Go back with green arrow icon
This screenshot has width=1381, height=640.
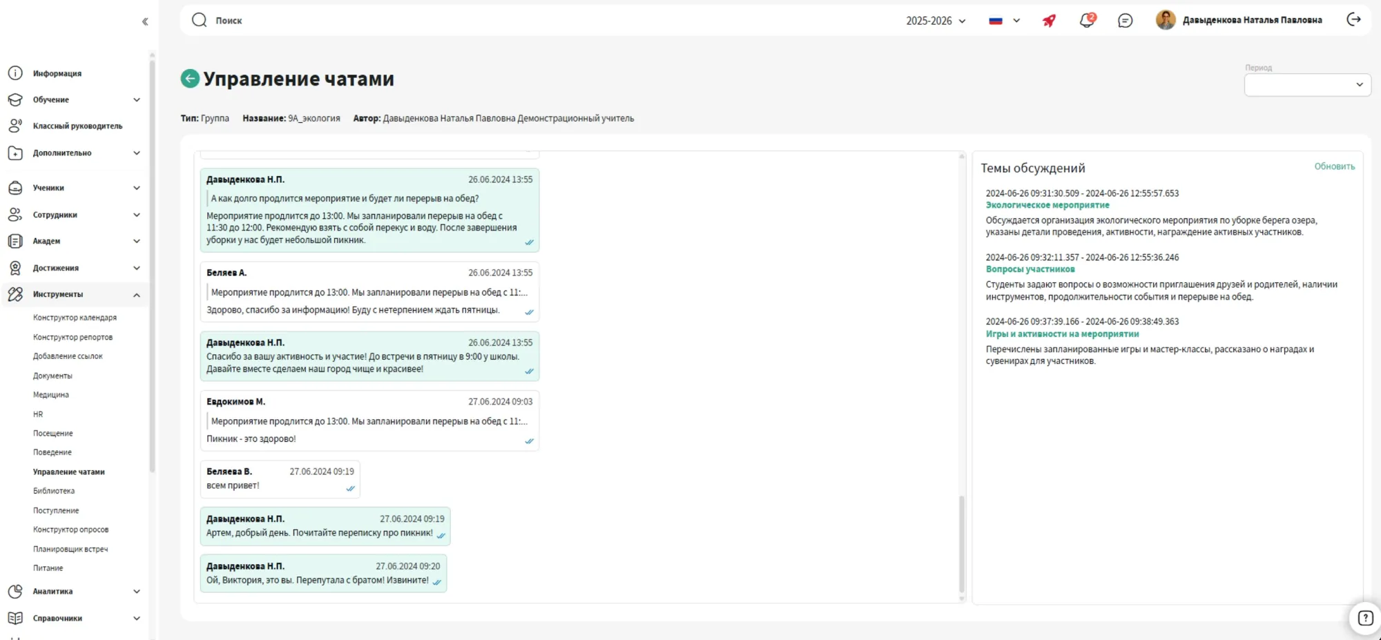point(190,79)
